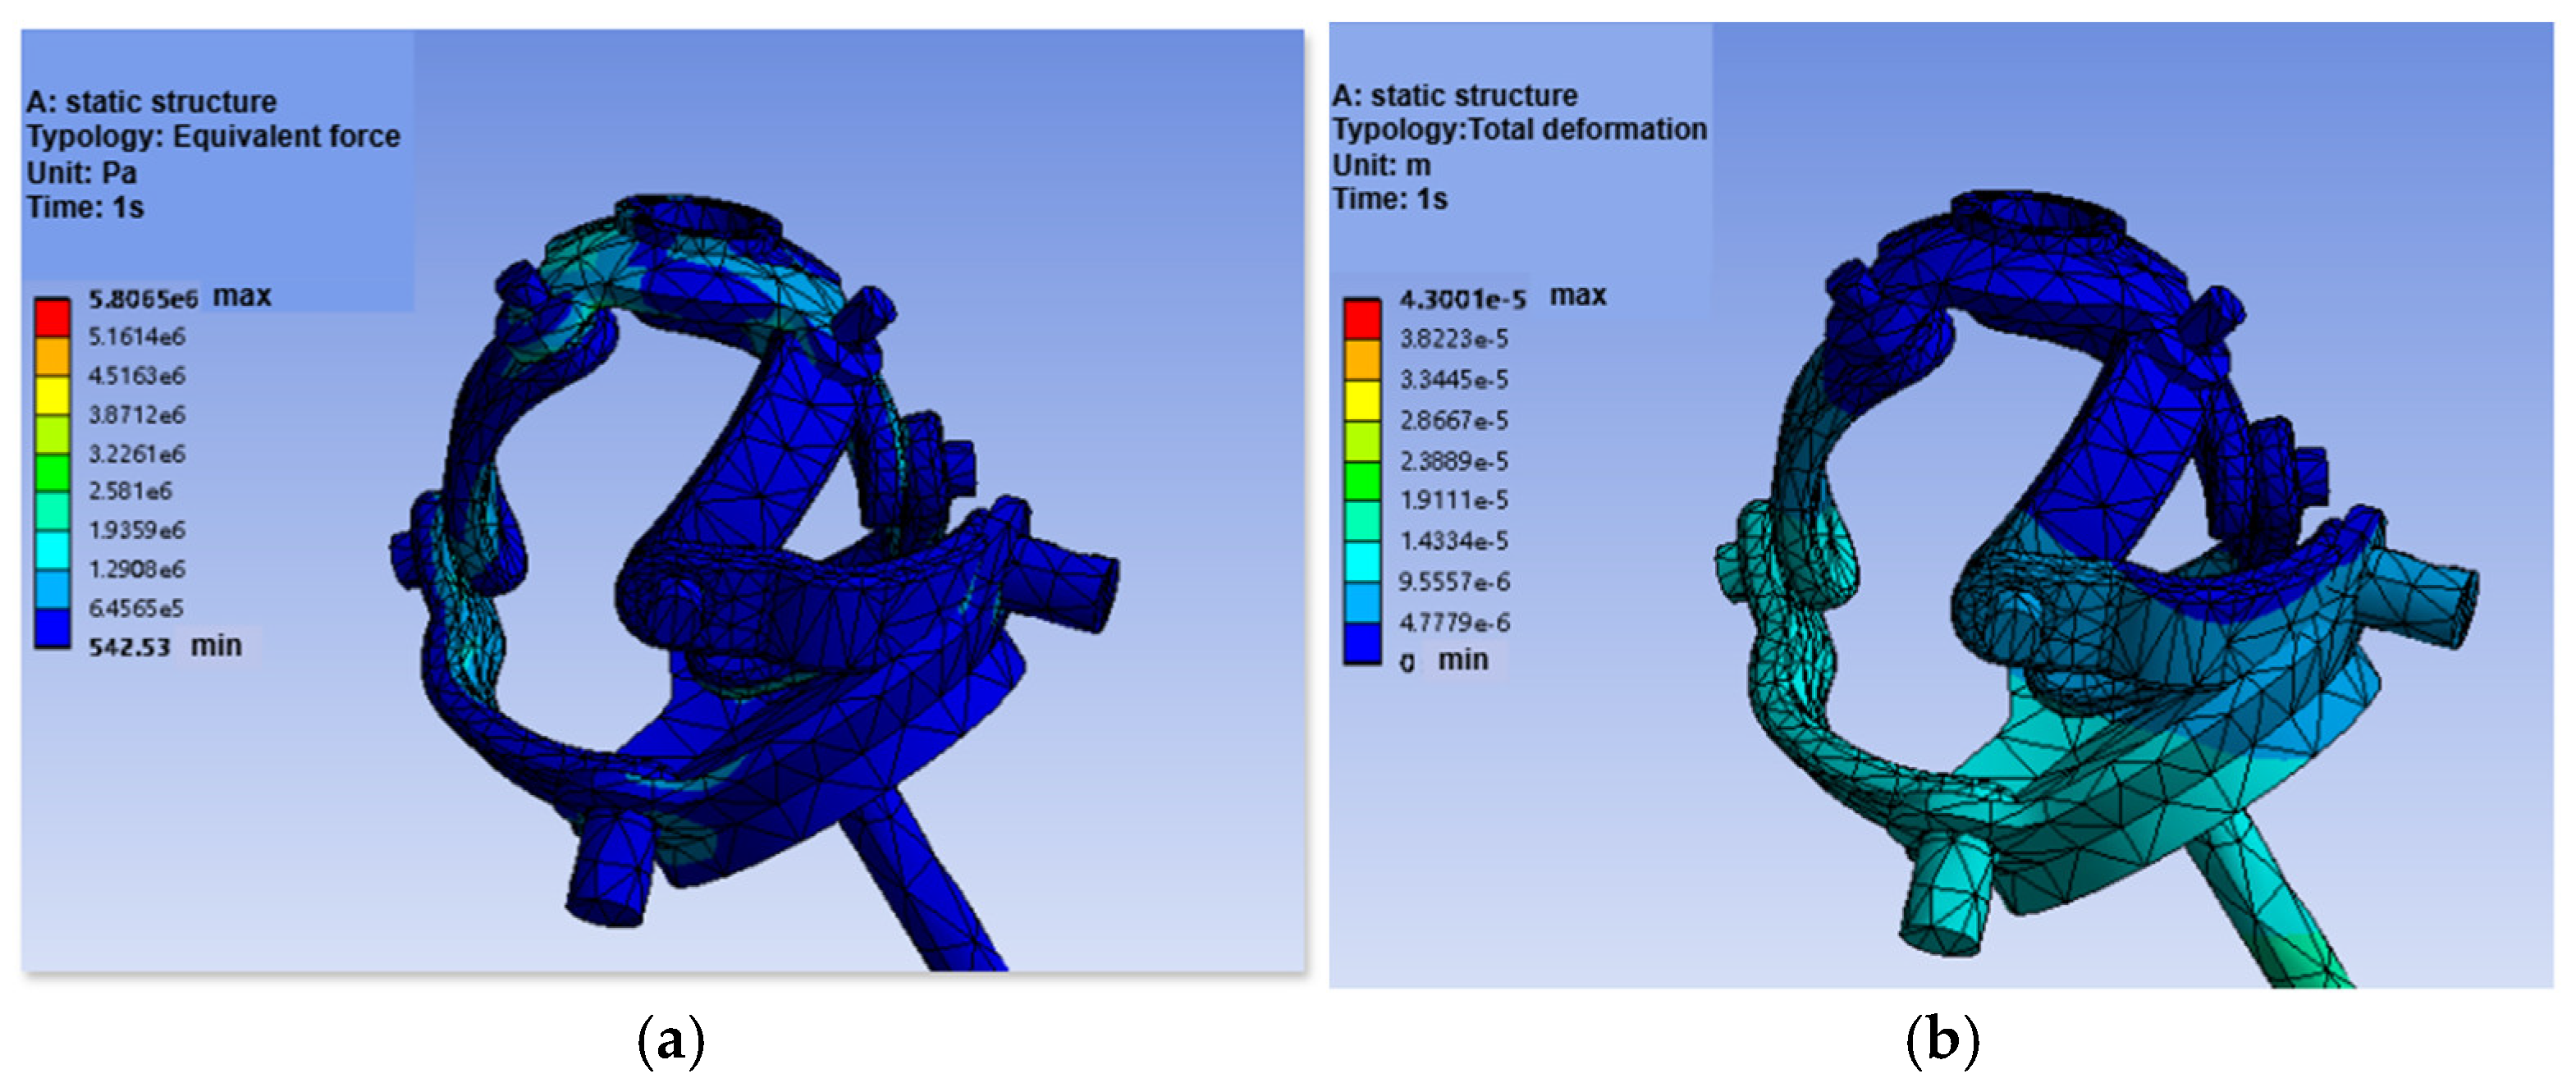Click the 'Time: 1s' label in stress plot
This screenshot has height=1092, width=2576.
click(x=85, y=207)
